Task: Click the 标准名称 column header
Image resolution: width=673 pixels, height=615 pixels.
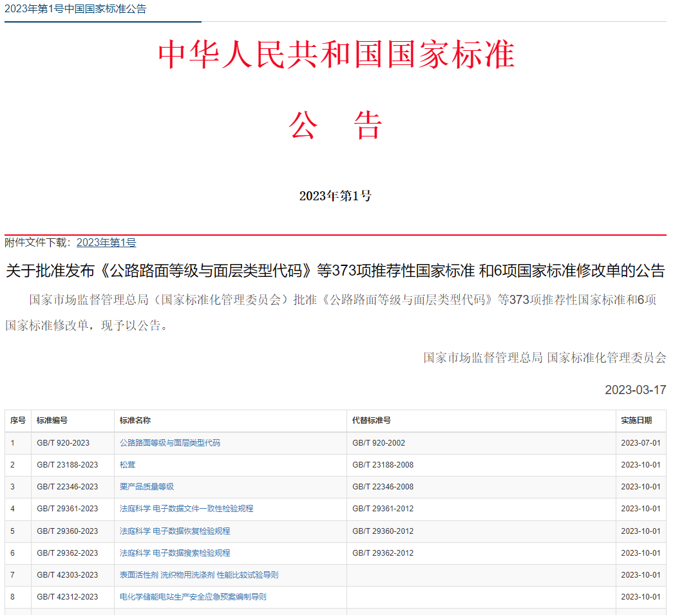Action: 135,421
